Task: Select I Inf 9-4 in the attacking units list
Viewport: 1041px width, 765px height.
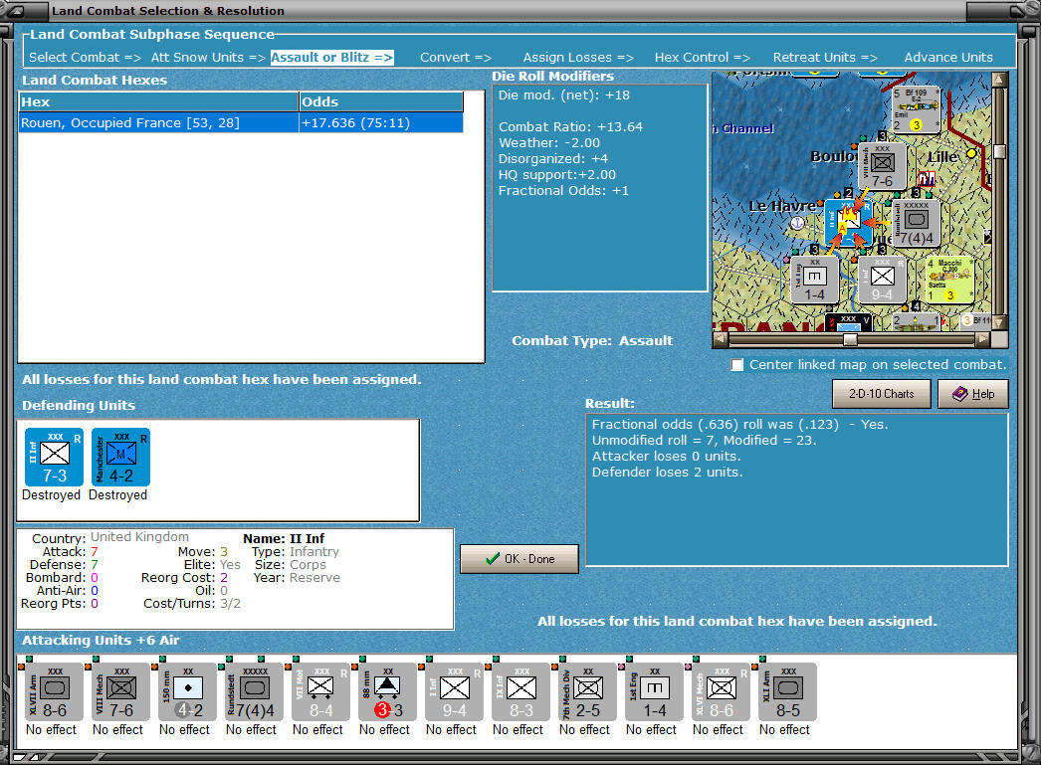Action: (x=455, y=692)
